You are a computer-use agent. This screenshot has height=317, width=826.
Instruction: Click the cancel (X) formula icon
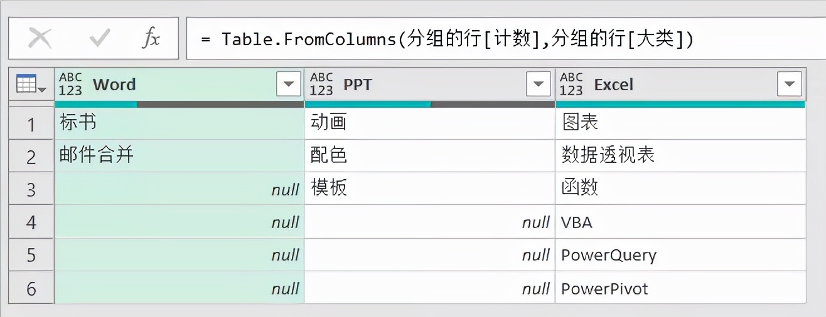click(x=40, y=39)
